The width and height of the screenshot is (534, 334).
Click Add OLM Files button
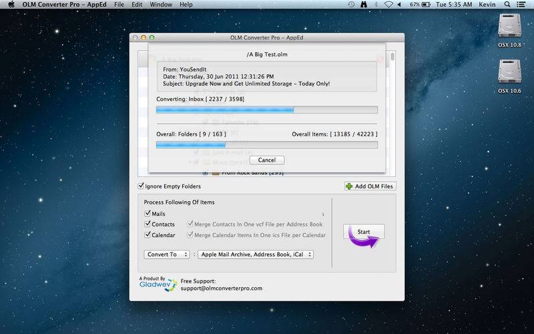pos(370,186)
